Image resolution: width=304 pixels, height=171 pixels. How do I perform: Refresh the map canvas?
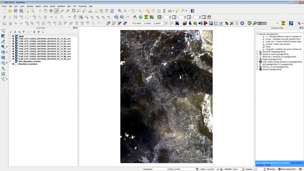coord(112,11)
